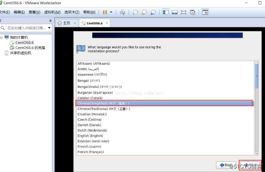Take a snapshot of the virtual machine
Screen dimensions: 265x172
(x=135, y=12)
